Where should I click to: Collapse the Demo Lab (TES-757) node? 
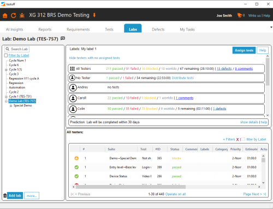(x=6, y=101)
